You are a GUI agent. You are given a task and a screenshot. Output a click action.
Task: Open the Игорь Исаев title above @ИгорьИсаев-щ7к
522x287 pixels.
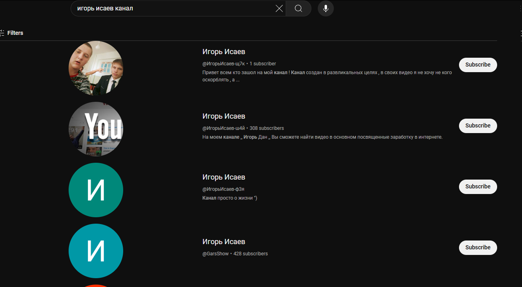point(224,52)
